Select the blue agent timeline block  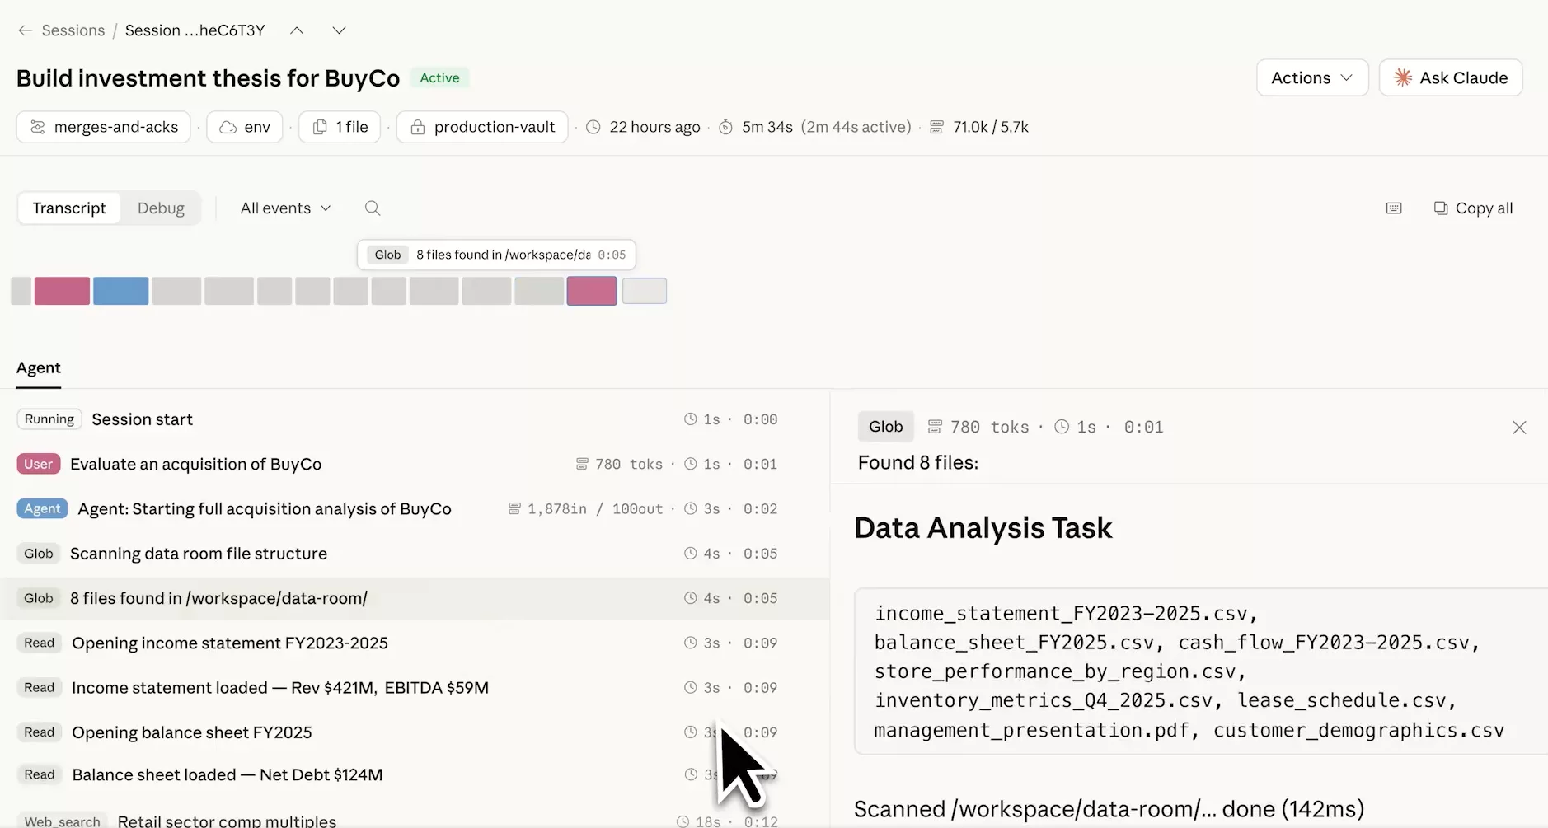point(120,291)
